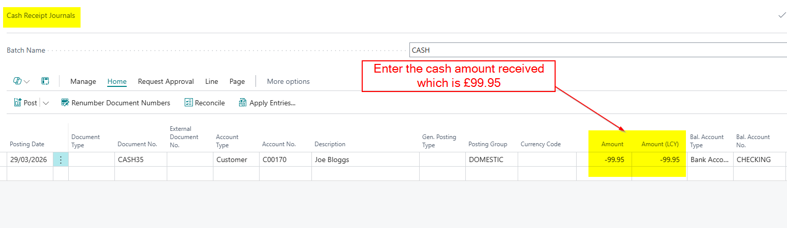
Task: Click the Amount cell showing -99.95
Action: click(611, 159)
